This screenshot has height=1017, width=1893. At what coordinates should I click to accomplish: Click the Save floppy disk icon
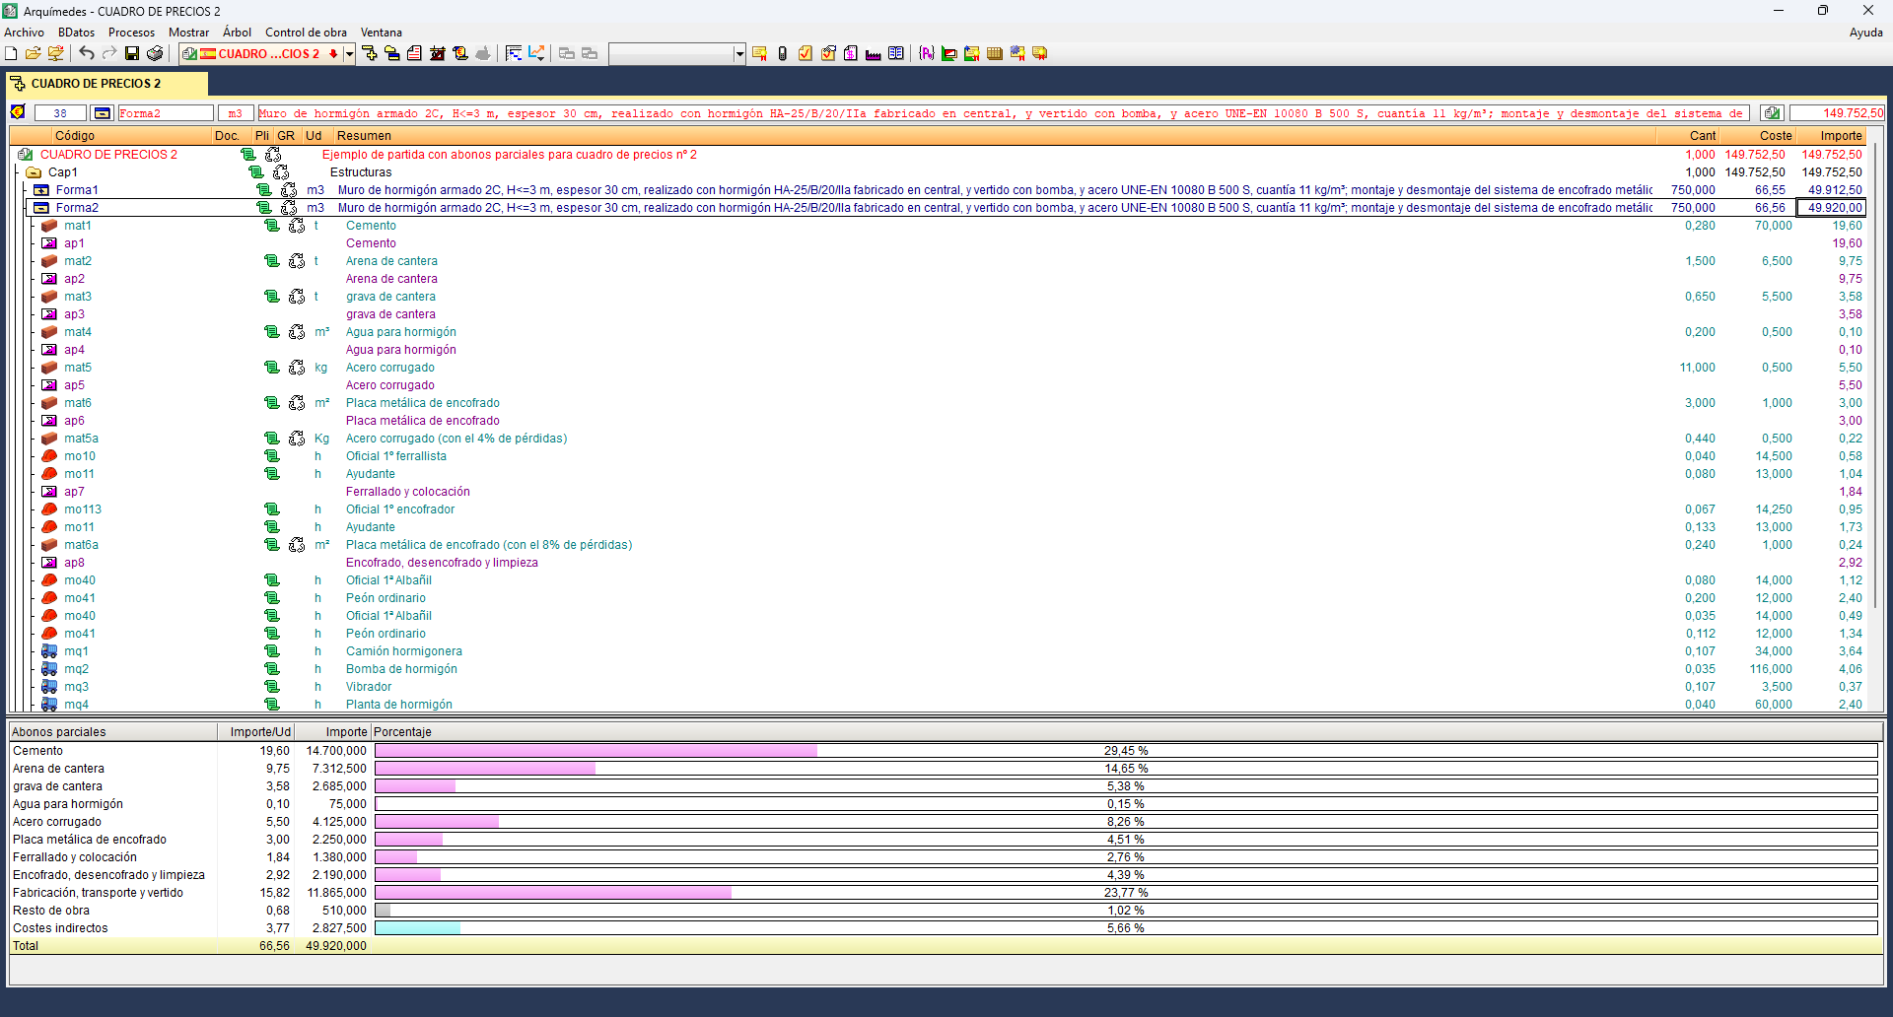tap(132, 53)
